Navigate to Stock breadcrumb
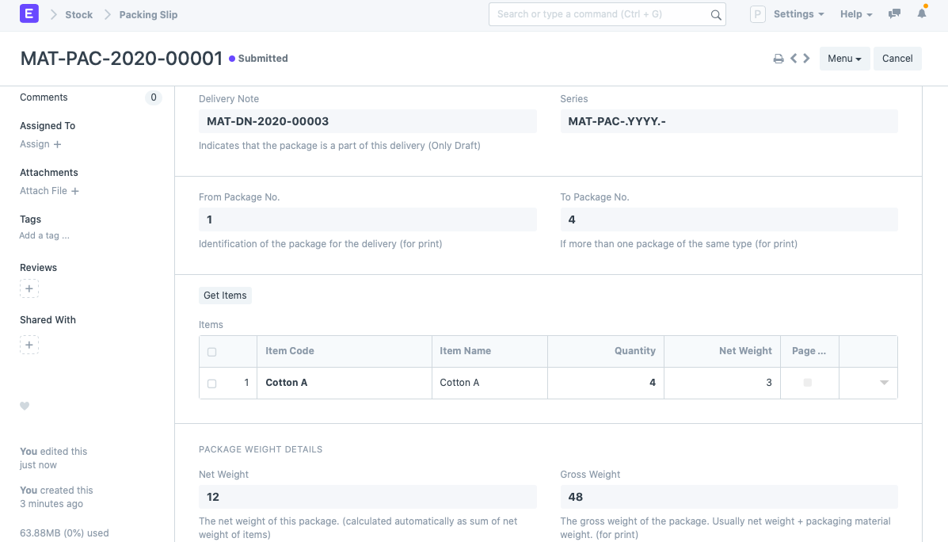Screen dimensions: 948x542 [x=78, y=14]
